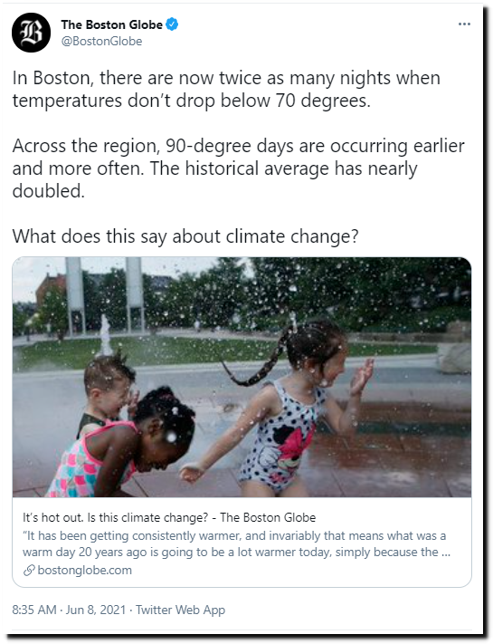The image size is (493, 644).
Task: Click the 8:35 AM timestamp
Action: (x=34, y=610)
